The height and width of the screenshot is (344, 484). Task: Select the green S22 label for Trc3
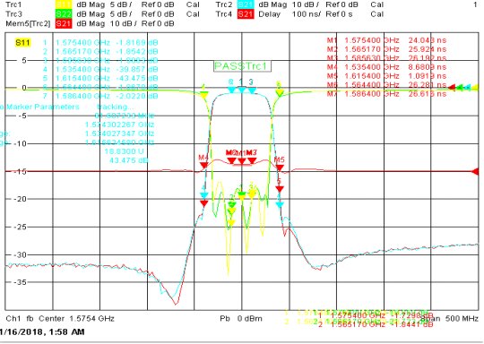click(64, 14)
